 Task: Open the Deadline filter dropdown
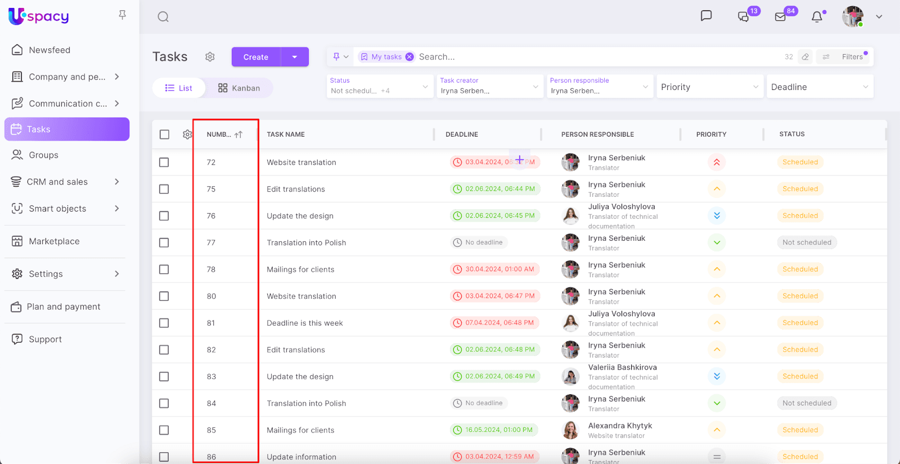[820, 87]
